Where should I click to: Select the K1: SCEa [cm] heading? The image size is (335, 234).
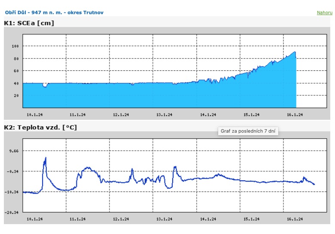point(29,23)
